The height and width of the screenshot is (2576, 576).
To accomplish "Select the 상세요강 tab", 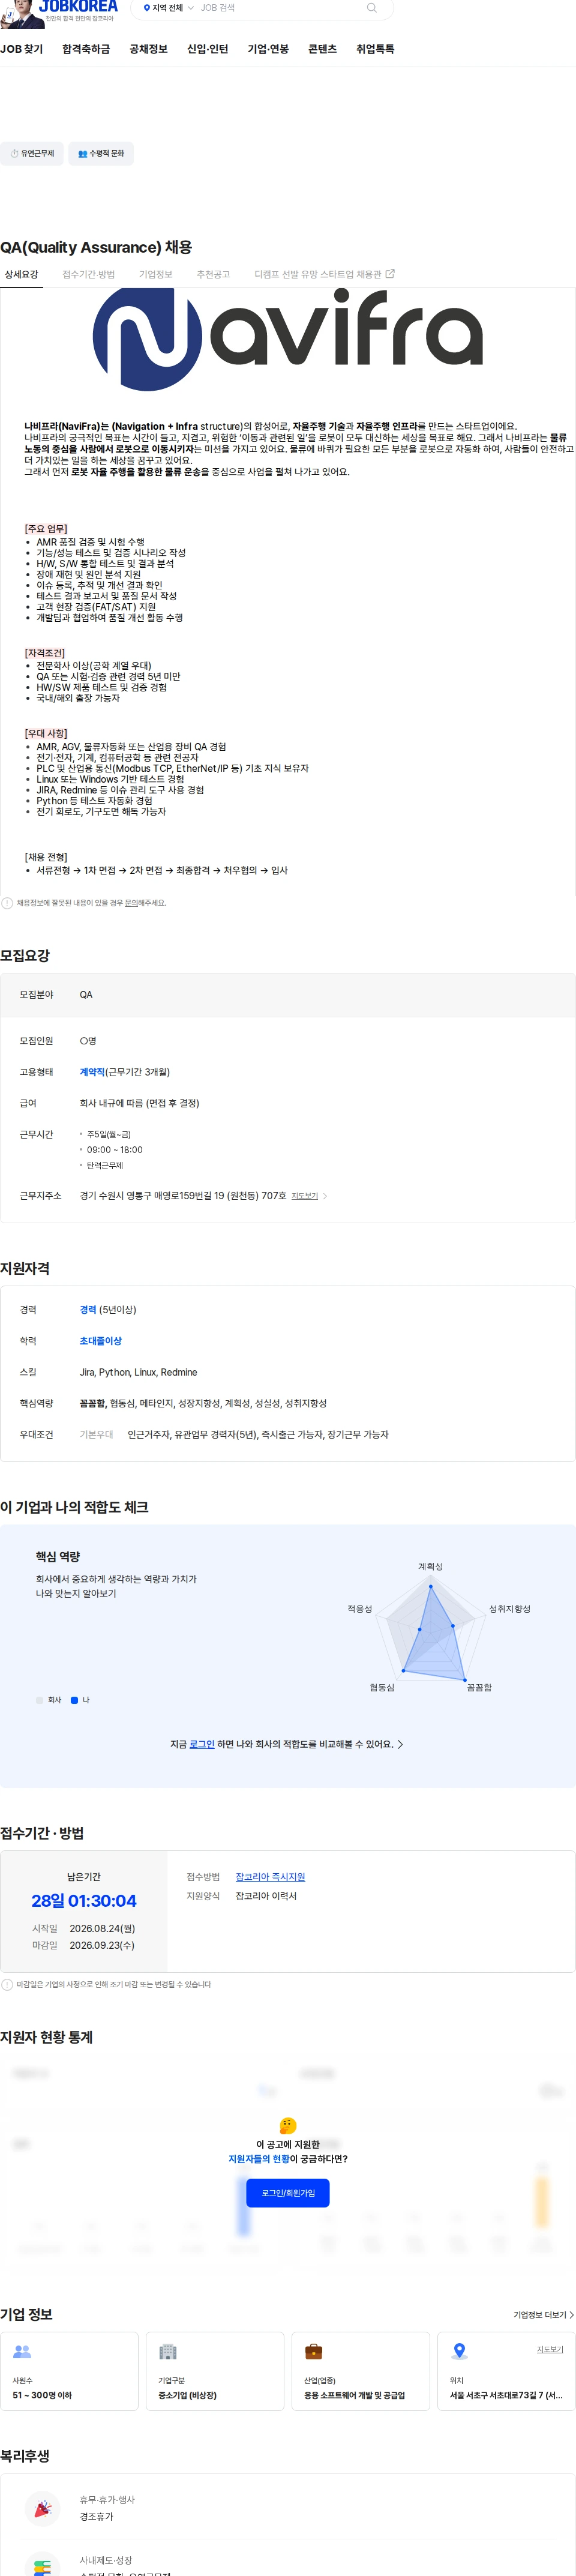I will pyautogui.click(x=21, y=274).
